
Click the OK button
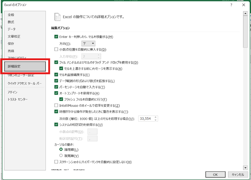(215, 174)
